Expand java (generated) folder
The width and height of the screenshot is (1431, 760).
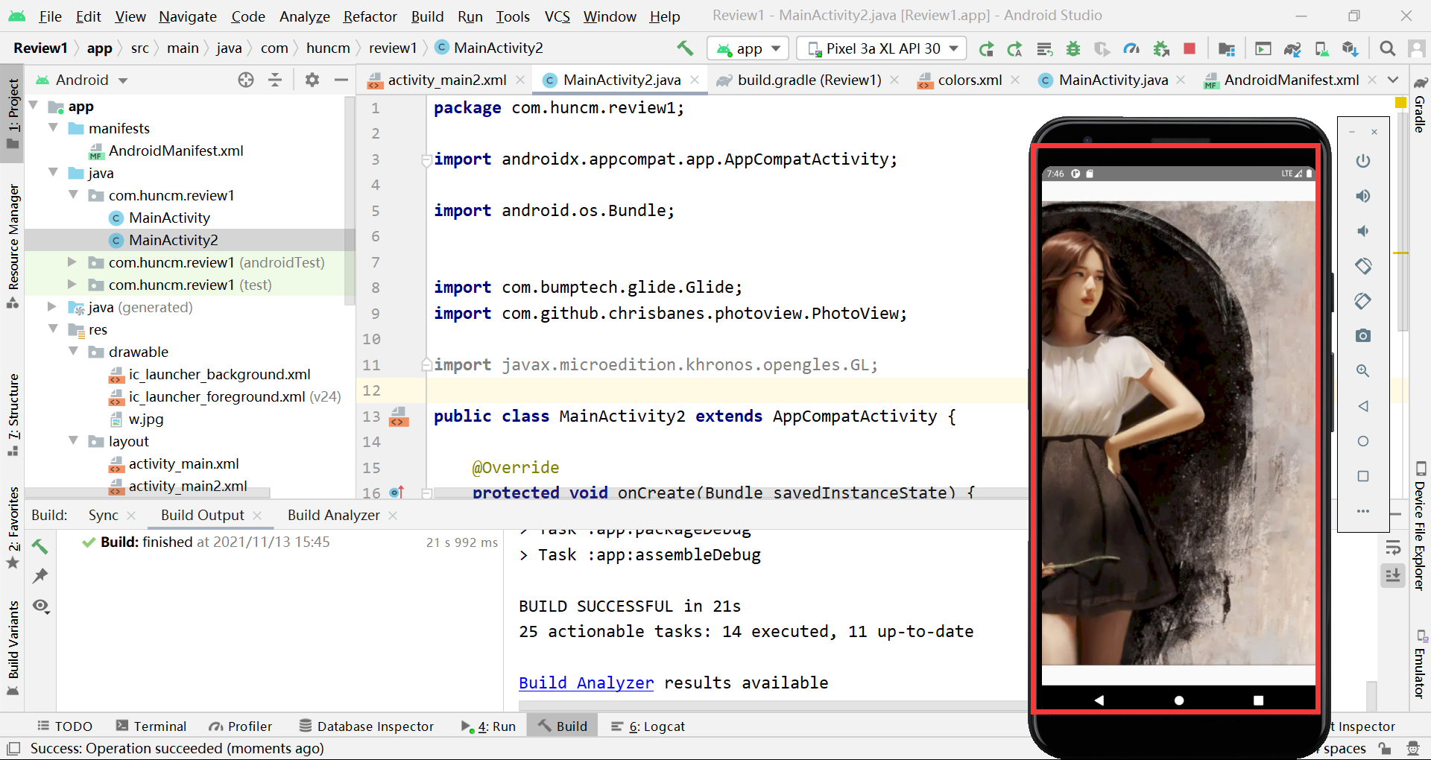52,307
